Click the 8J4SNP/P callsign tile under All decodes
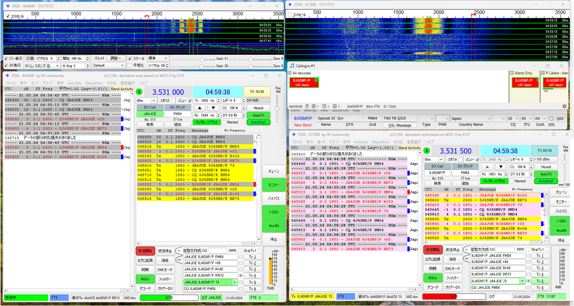 tap(304, 82)
